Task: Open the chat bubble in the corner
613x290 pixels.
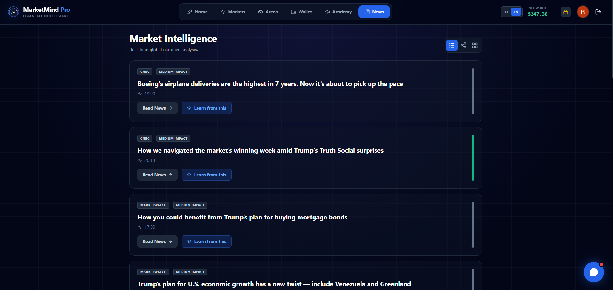Action: click(594, 272)
